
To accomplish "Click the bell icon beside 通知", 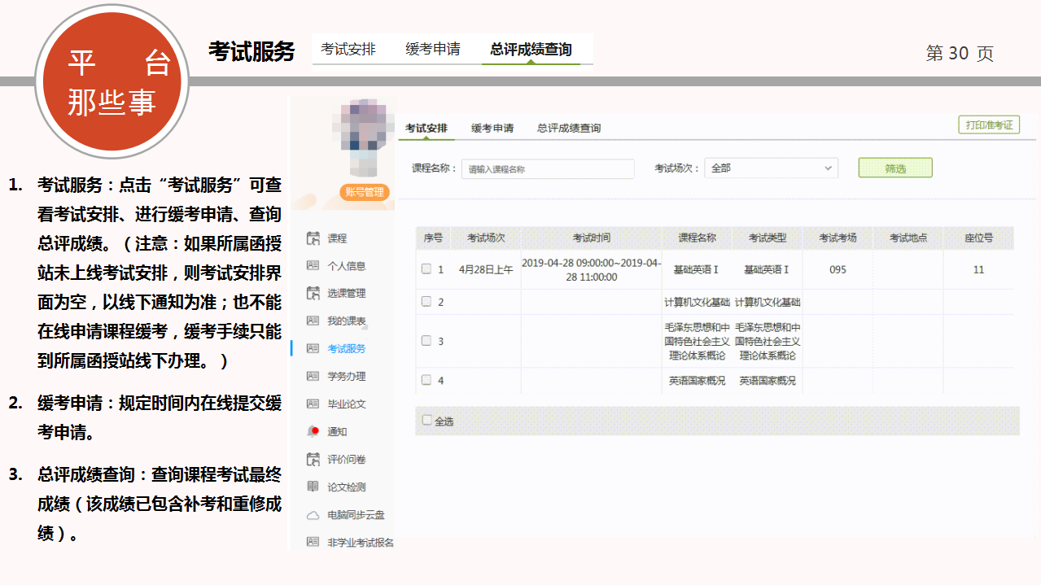I will pos(313,431).
